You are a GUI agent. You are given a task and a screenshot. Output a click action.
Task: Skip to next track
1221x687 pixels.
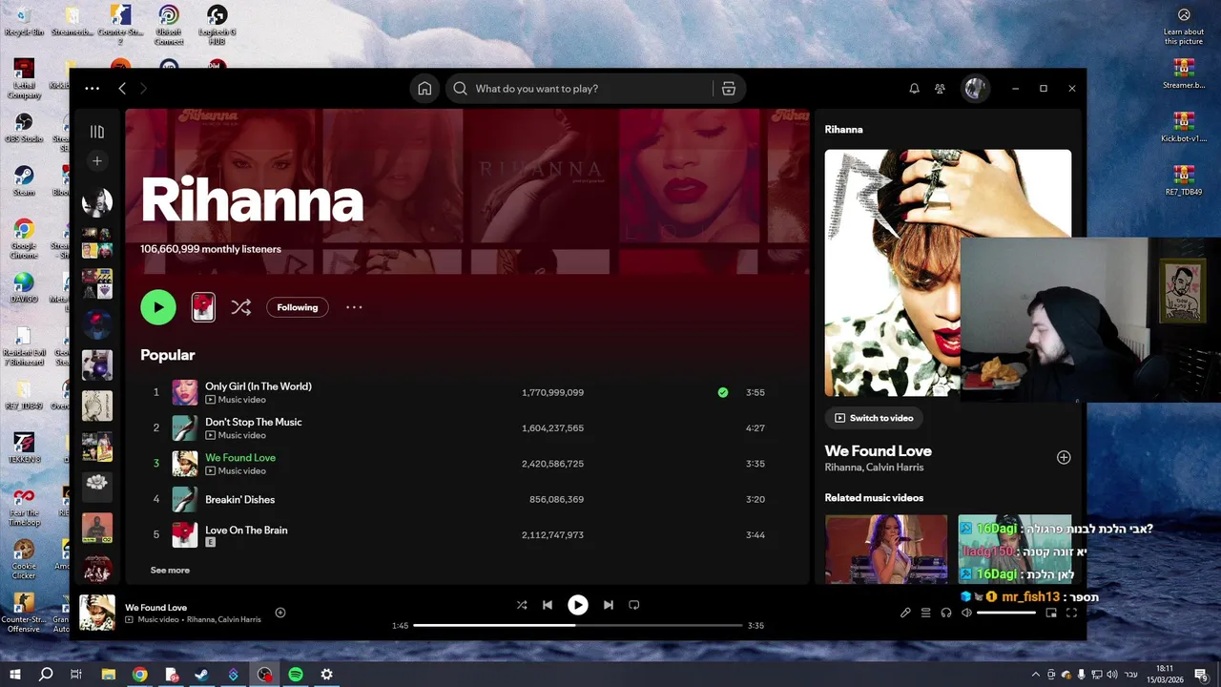[x=609, y=605]
